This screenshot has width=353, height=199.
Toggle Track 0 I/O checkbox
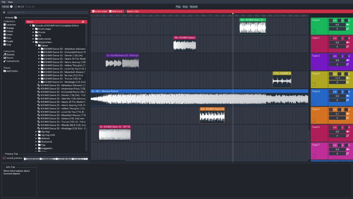click(331, 20)
